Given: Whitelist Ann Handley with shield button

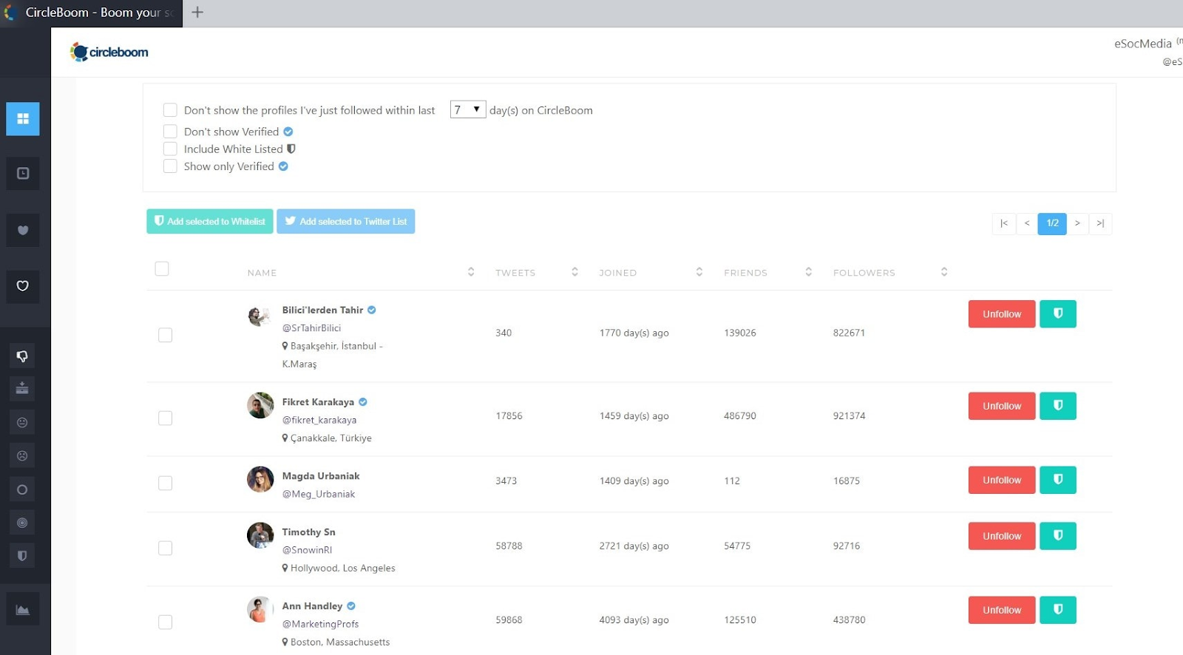Looking at the screenshot, I should (x=1058, y=610).
